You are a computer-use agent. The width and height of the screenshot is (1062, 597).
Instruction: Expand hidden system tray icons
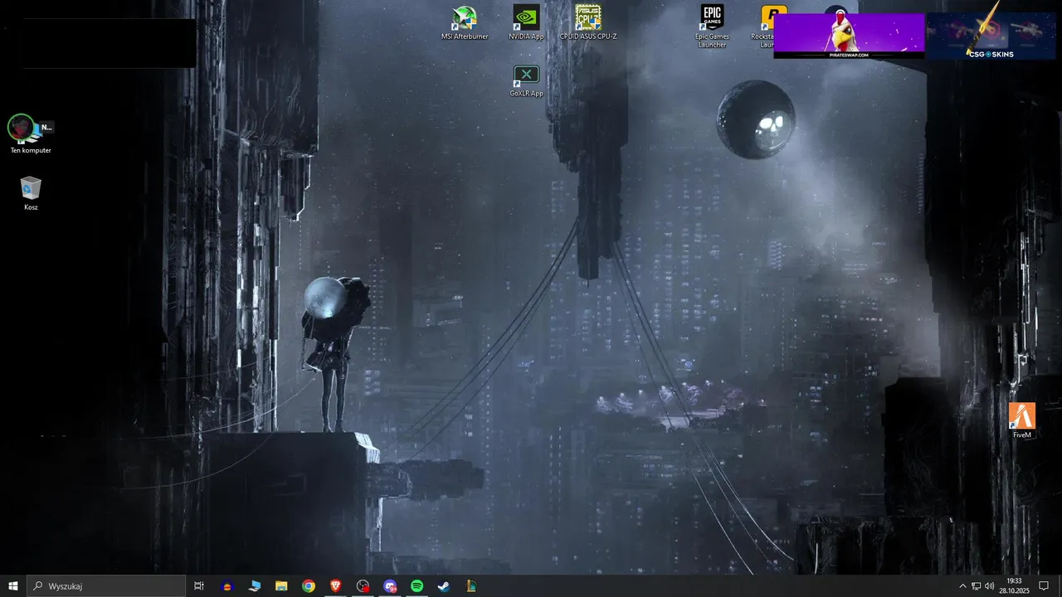pyautogui.click(x=962, y=586)
